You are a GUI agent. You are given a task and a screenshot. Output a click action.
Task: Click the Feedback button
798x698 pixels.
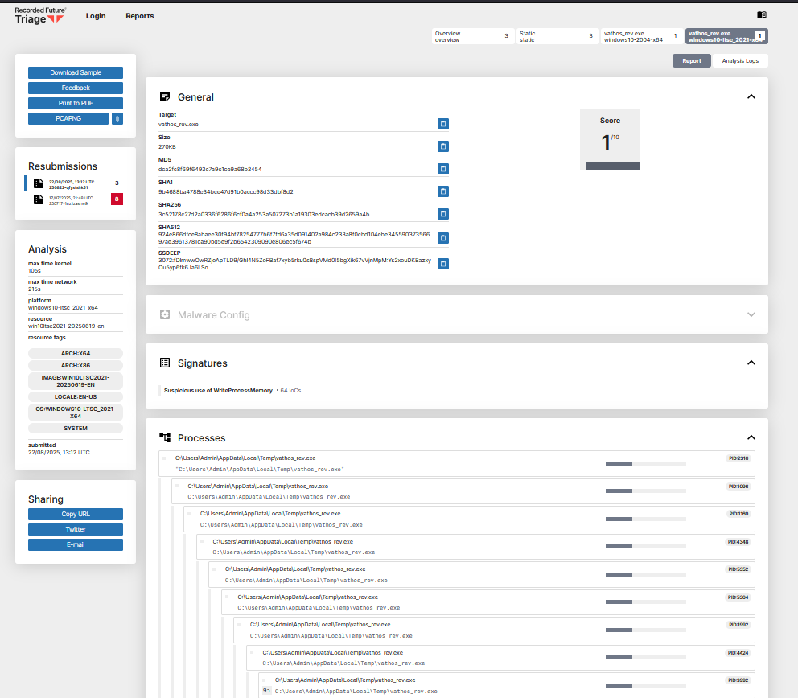coord(76,88)
